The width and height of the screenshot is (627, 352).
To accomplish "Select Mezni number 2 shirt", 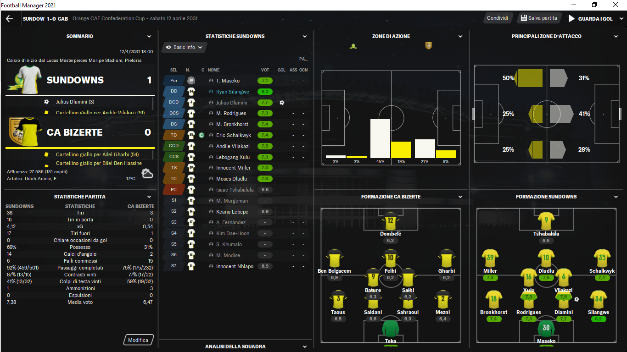I will pos(442,299).
